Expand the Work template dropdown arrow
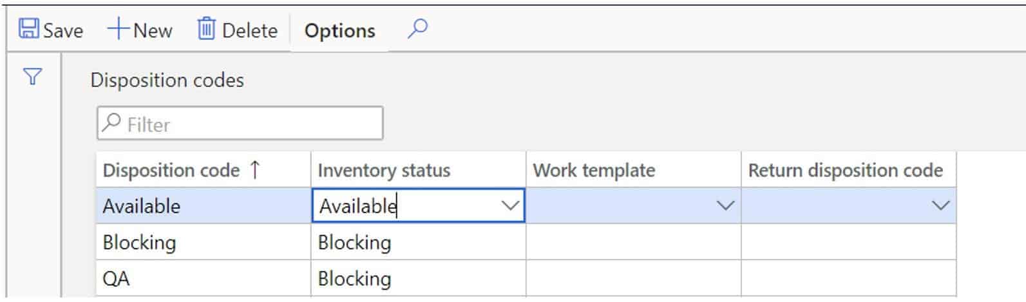This screenshot has width=1026, height=302. click(725, 206)
